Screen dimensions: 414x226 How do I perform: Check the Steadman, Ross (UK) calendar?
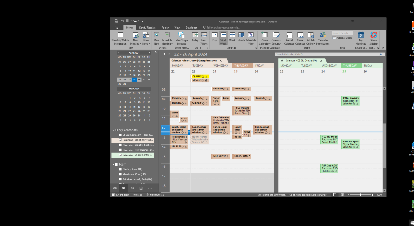coord(121,174)
